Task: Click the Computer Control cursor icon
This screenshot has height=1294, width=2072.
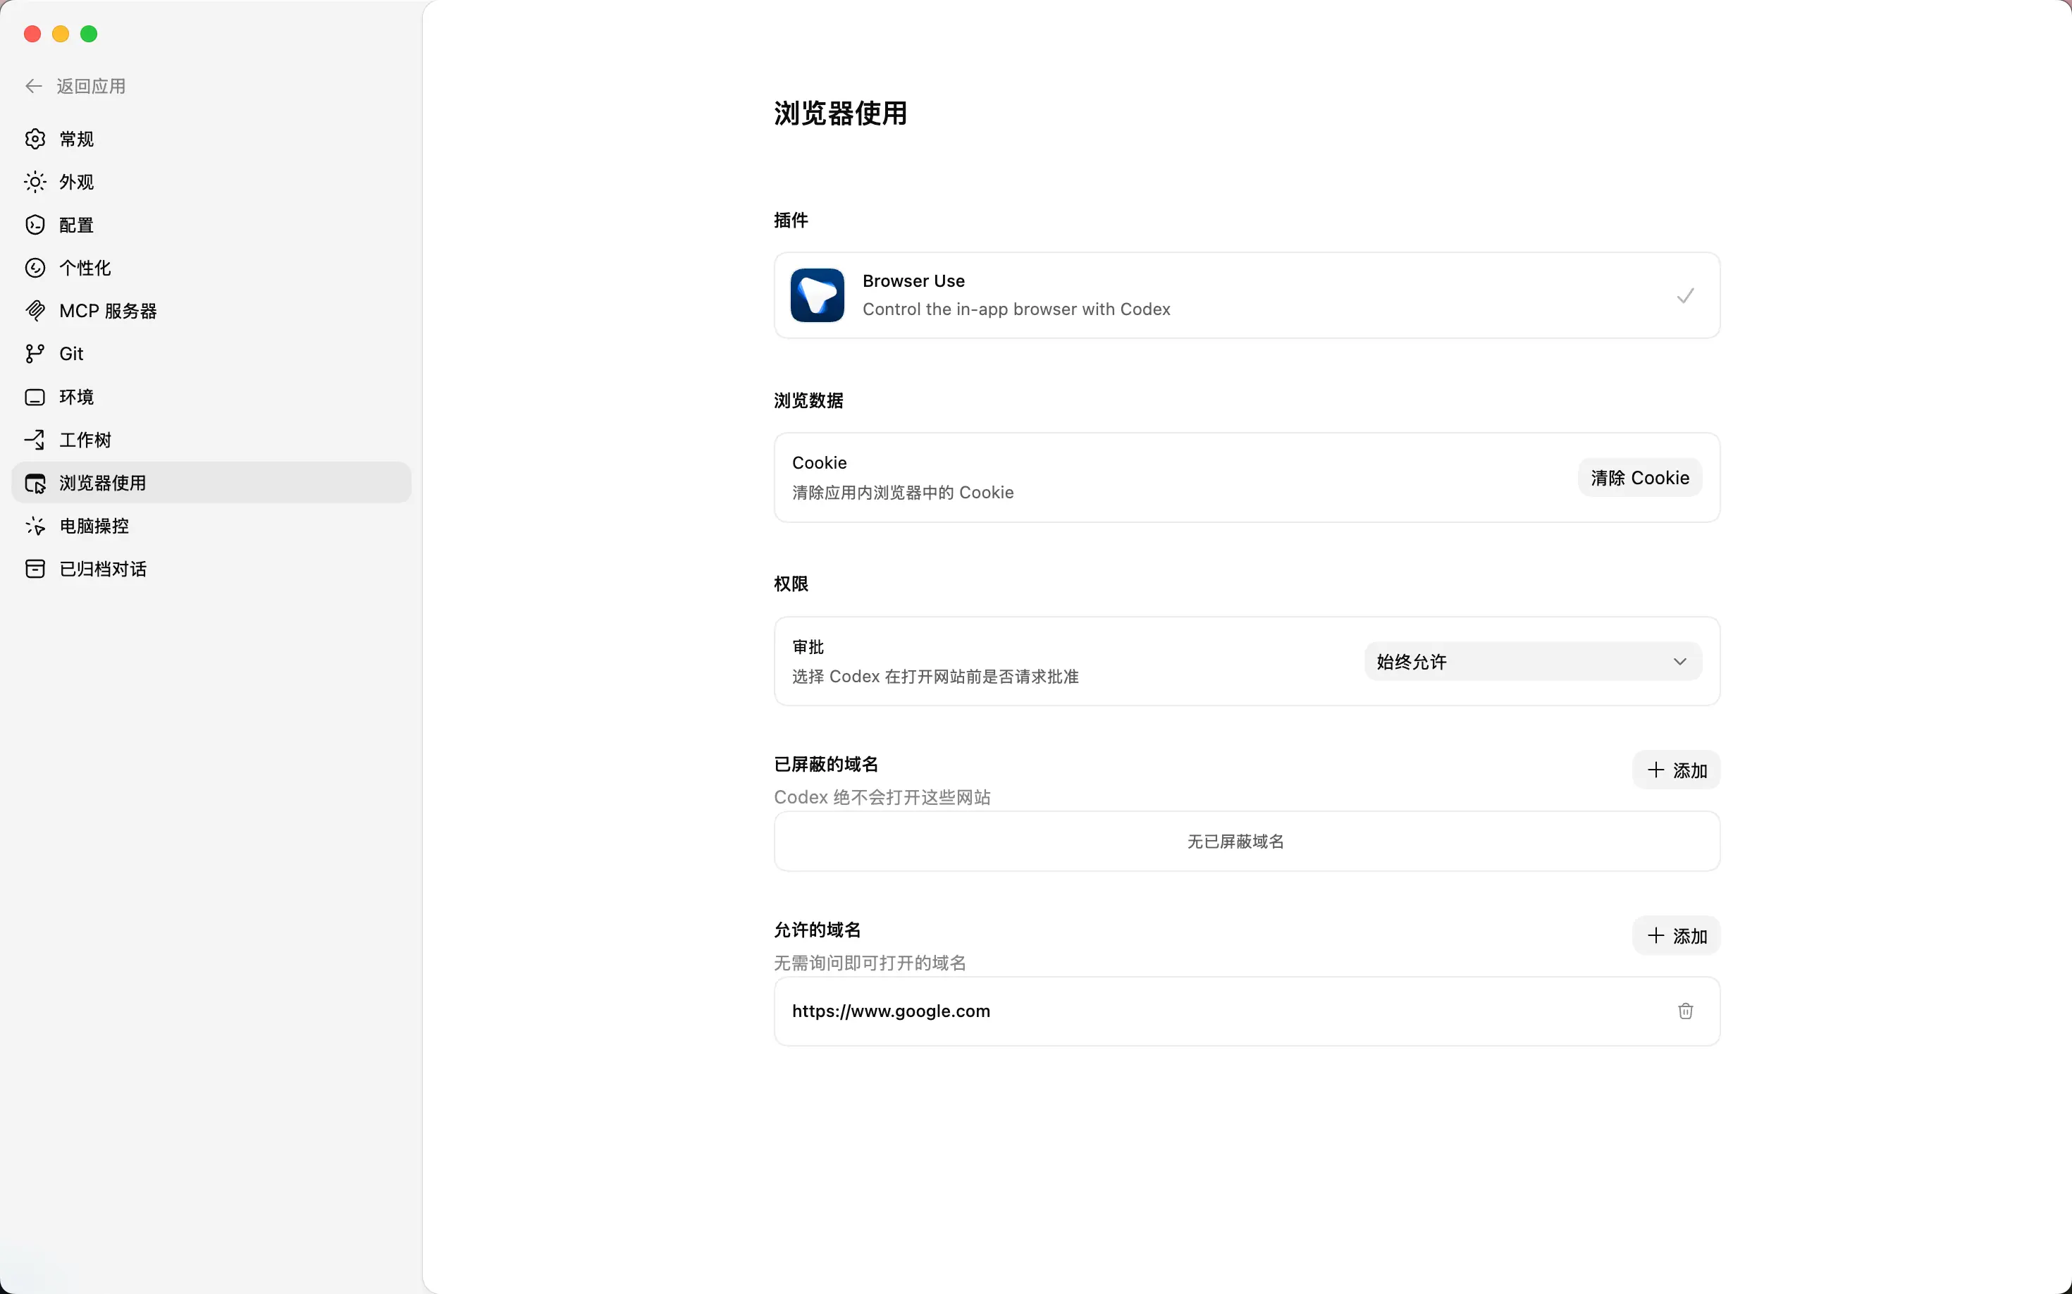Action: (35, 526)
